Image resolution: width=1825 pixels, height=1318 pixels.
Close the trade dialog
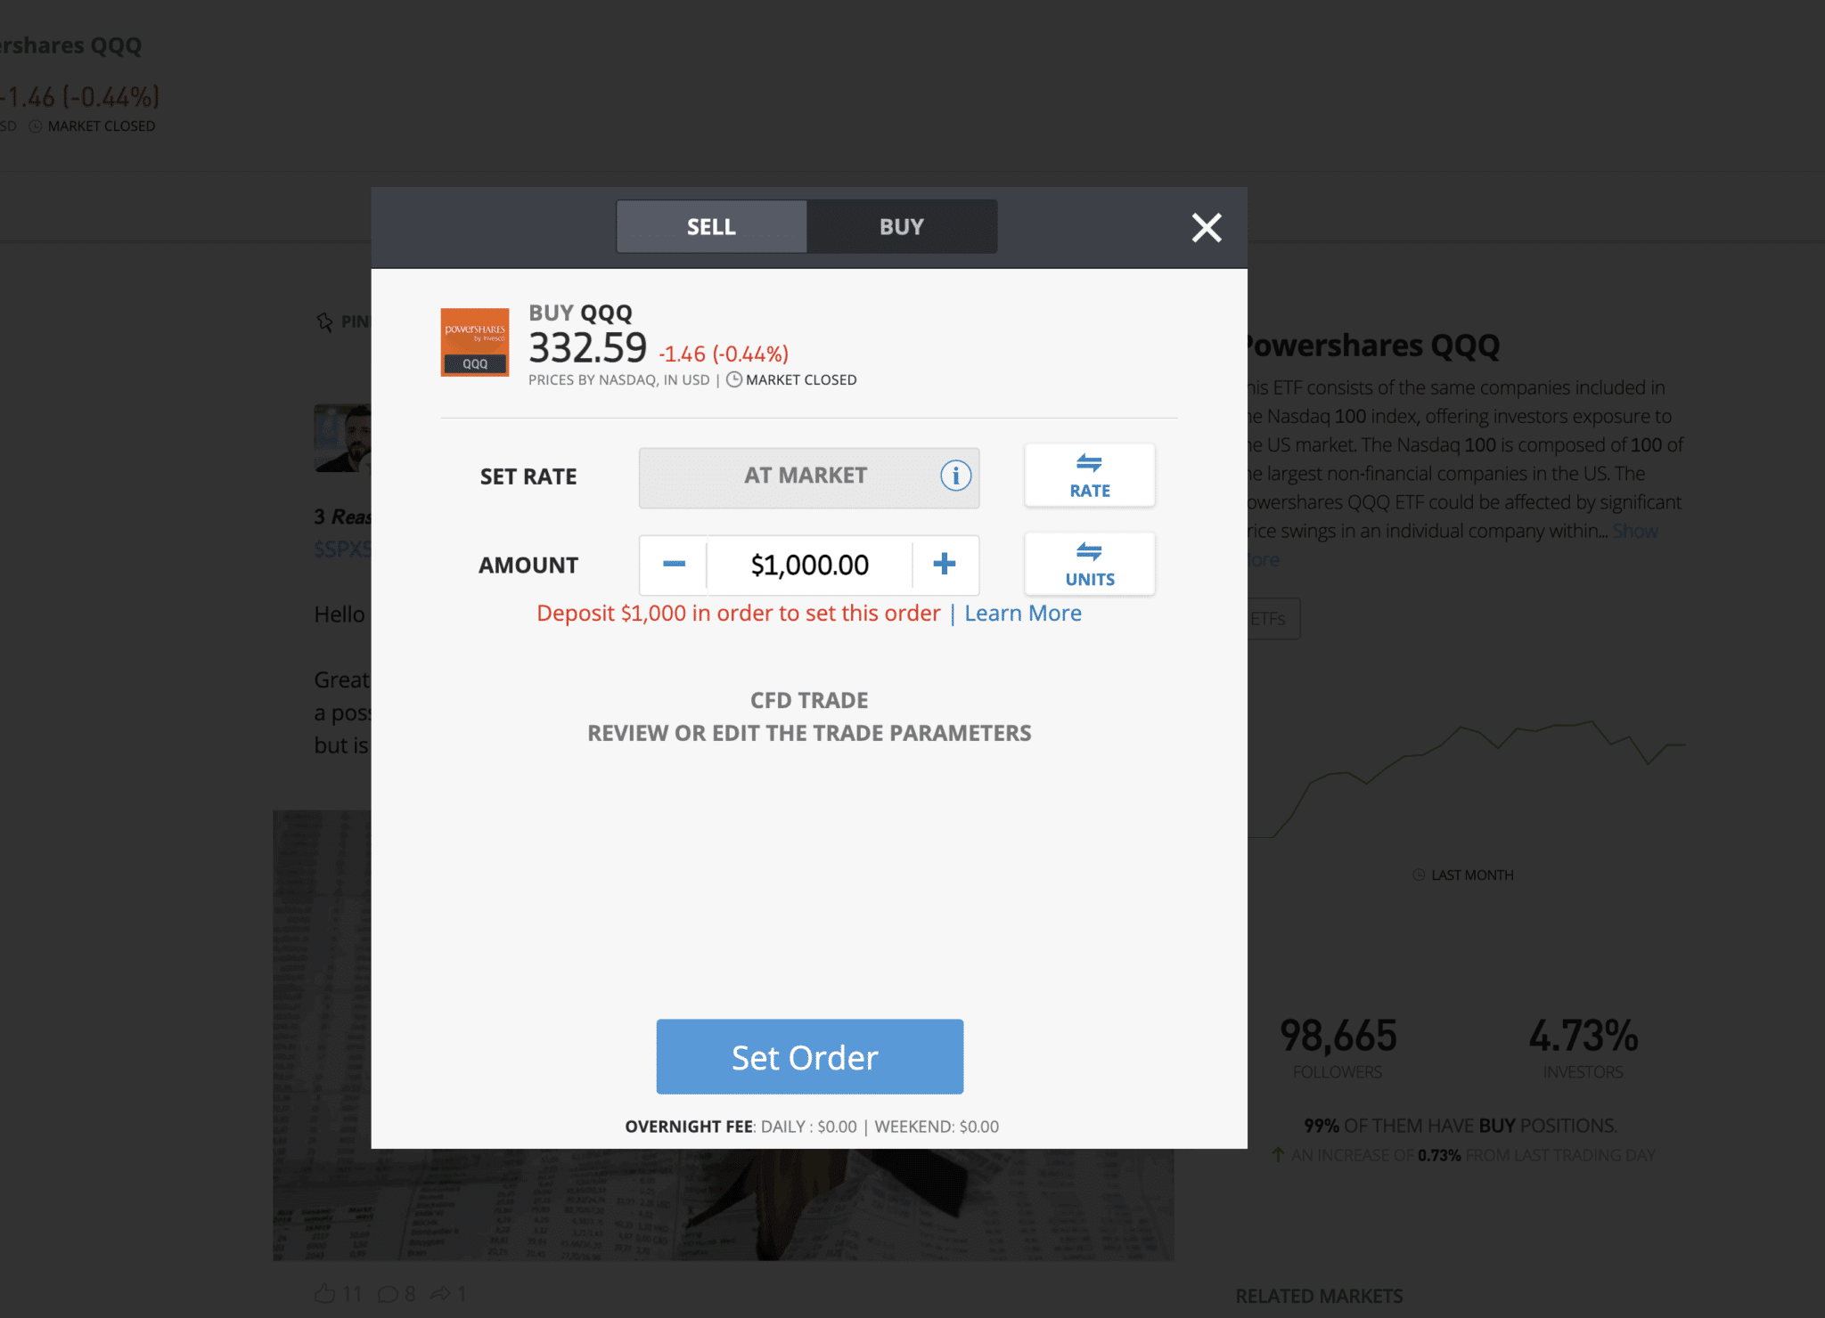click(x=1207, y=228)
